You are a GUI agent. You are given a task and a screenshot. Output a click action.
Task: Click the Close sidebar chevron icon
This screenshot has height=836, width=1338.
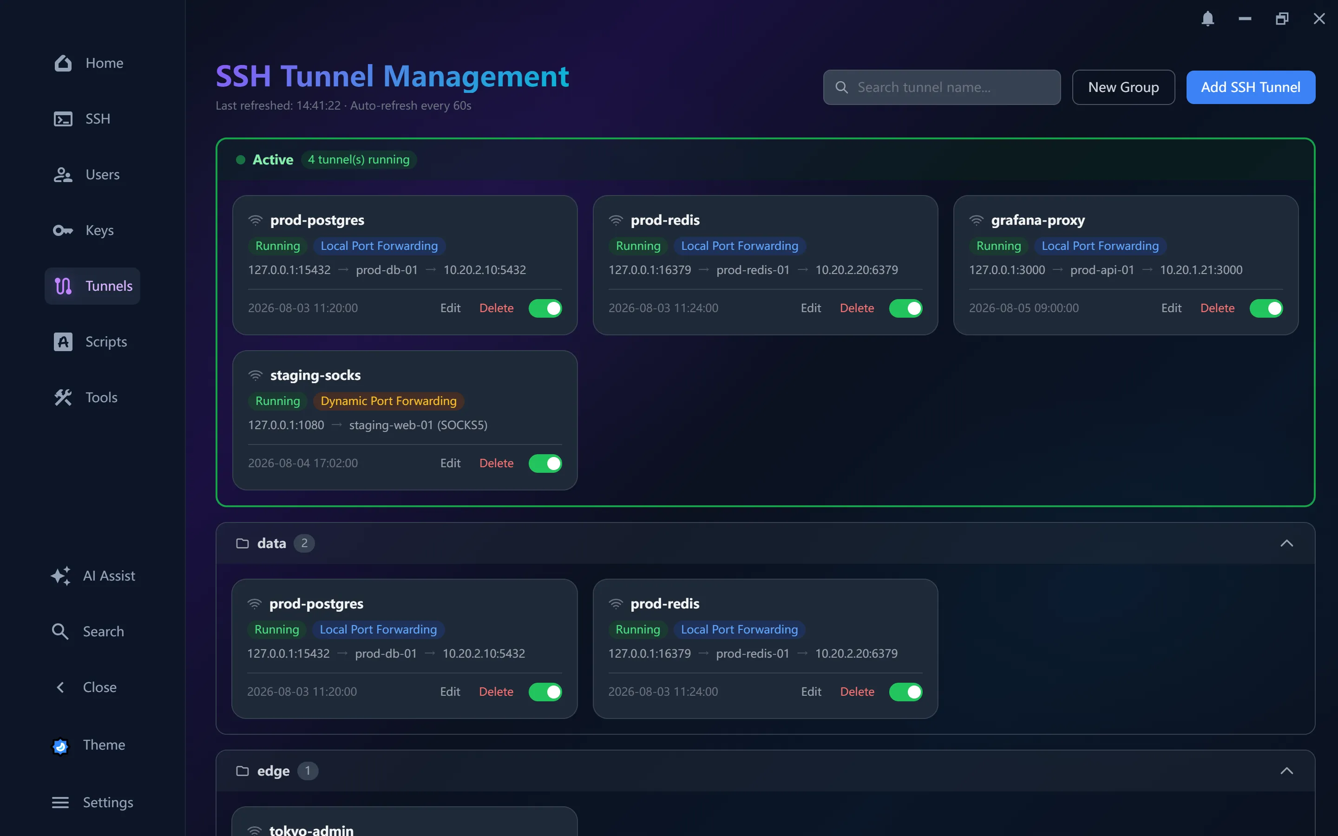60,687
